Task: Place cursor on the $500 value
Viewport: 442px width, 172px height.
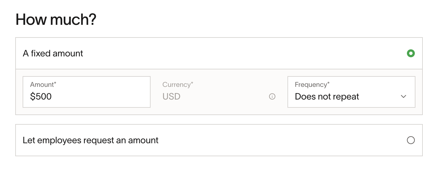Action: pyautogui.click(x=41, y=97)
